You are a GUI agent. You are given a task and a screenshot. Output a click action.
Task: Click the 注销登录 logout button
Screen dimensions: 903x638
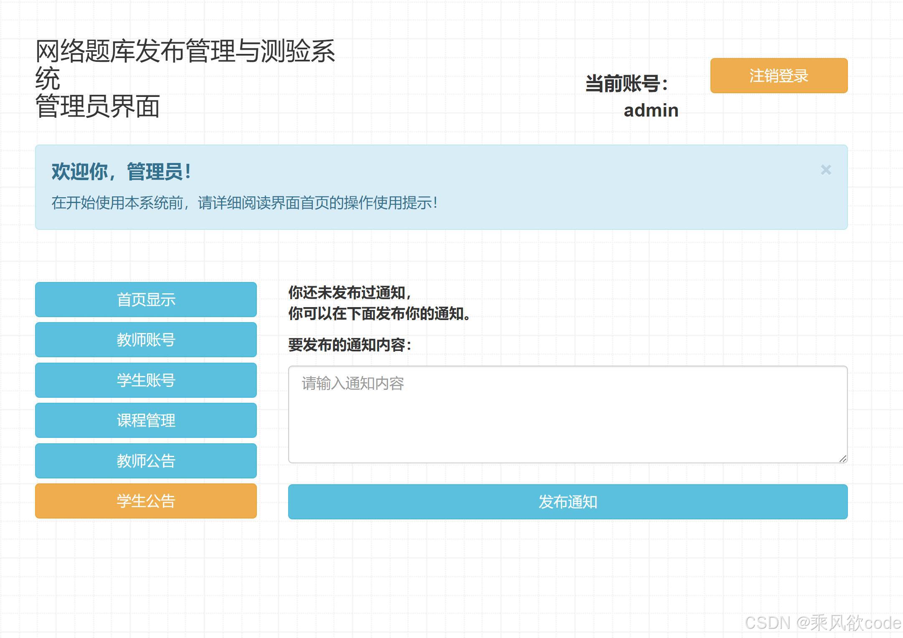(x=779, y=76)
